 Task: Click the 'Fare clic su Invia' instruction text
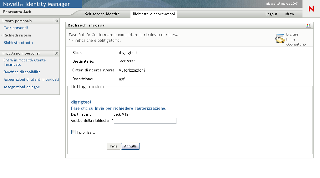click(x=119, y=108)
